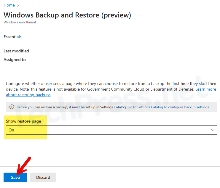Click the breadcrumb chevron after Home
Screen dimensions: 220x188
click(18, 5)
